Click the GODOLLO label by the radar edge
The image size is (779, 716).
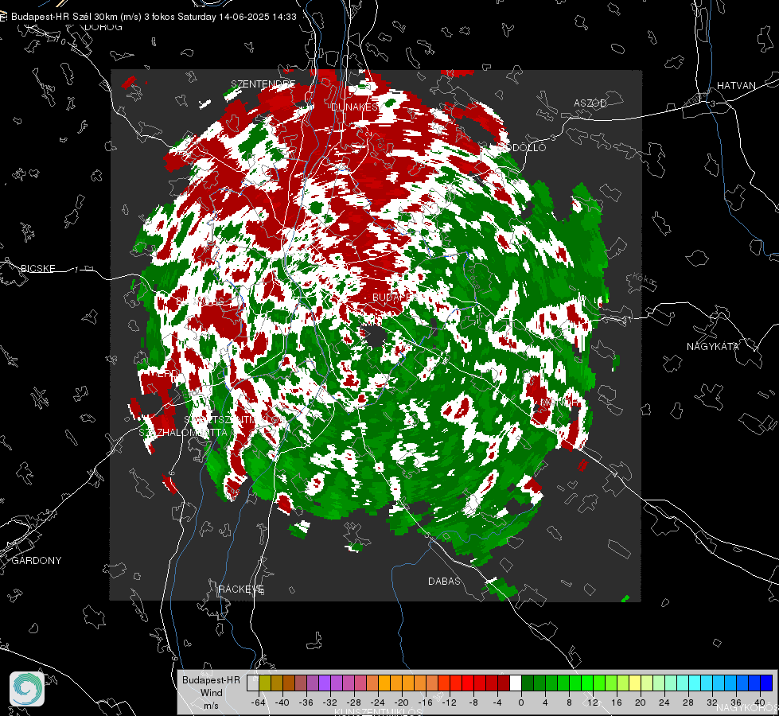click(x=522, y=147)
